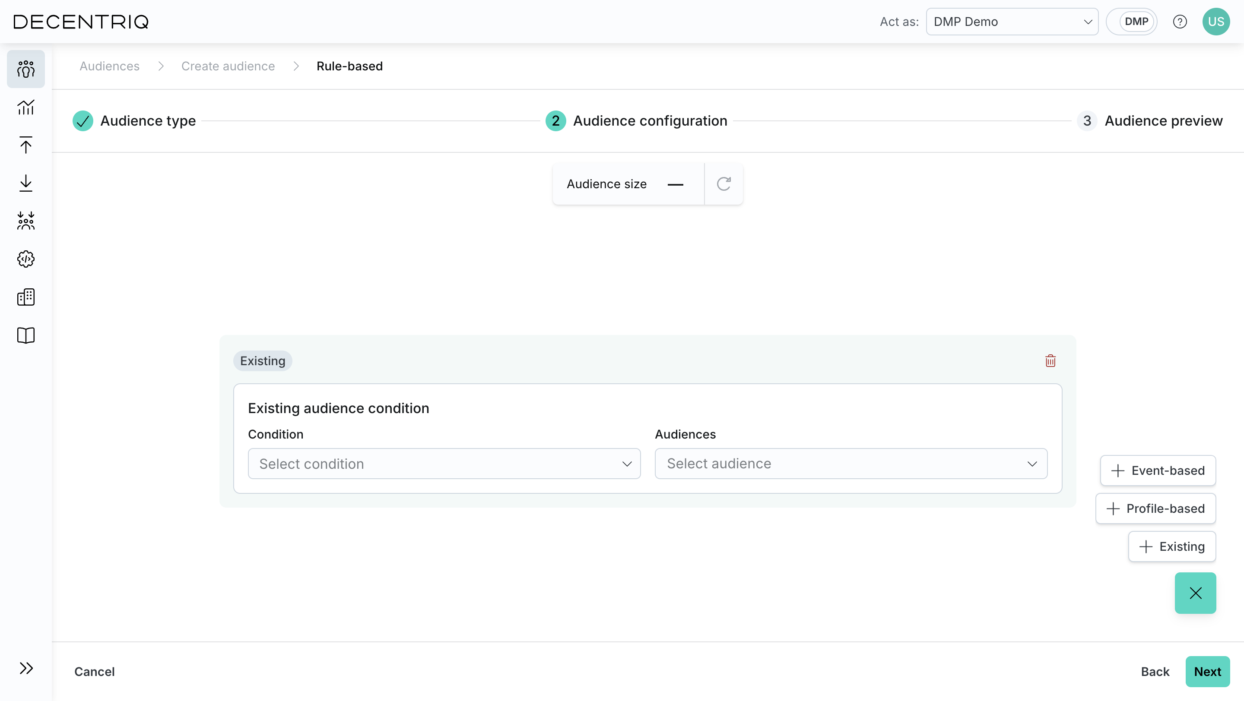Open the Select condition dropdown
This screenshot has width=1244, height=701.
pyautogui.click(x=444, y=464)
